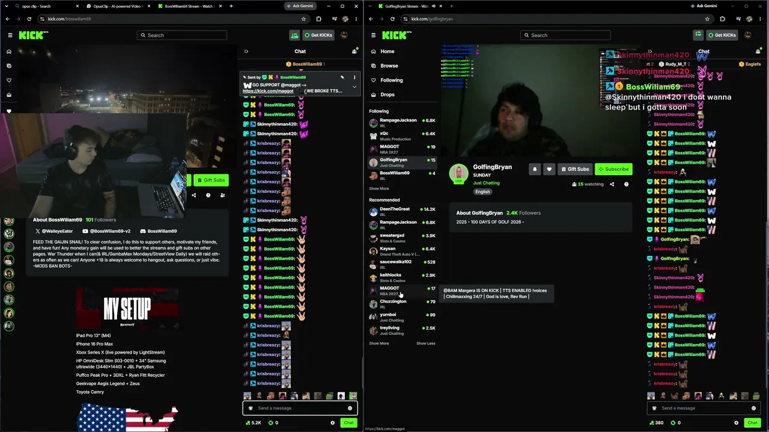769x432 pixels.
Task: Bookmark kick.com/bosswiliam69 with the star icon
Action: (303, 19)
